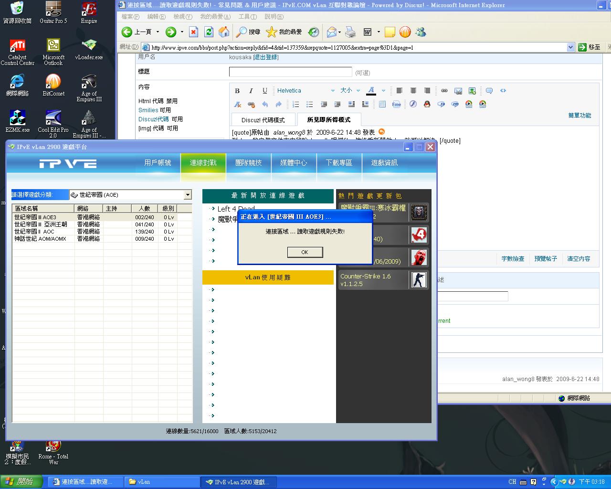Open the 世紀帝國 (AOE) game category dropdown

130,195
